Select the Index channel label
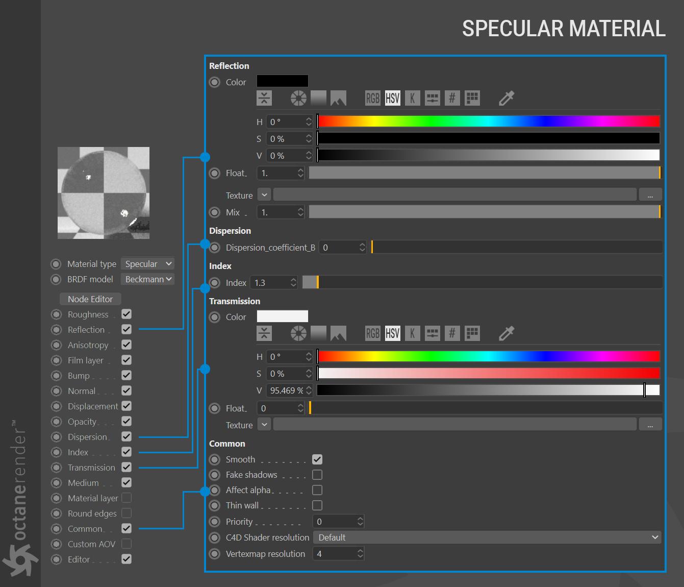This screenshot has height=587, width=684. (78, 452)
